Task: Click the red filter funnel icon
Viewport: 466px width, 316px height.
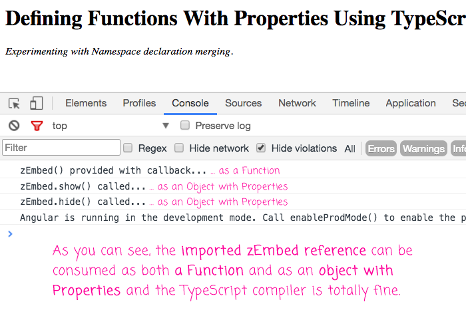Action: [x=37, y=126]
